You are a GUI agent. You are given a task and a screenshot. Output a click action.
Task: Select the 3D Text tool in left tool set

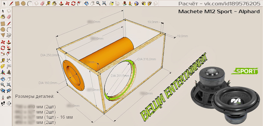coord(9,73)
